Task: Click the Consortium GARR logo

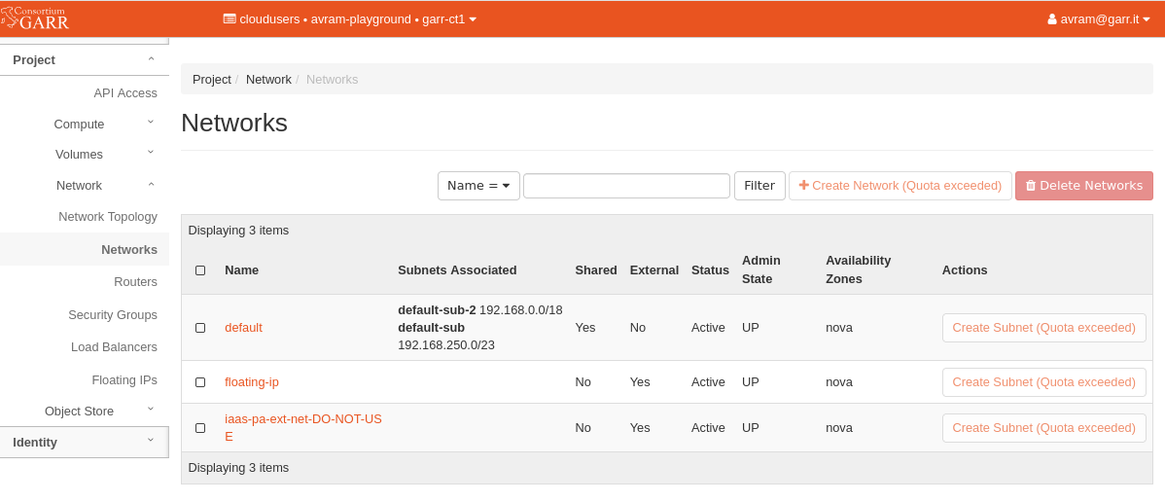Action: click(35, 18)
